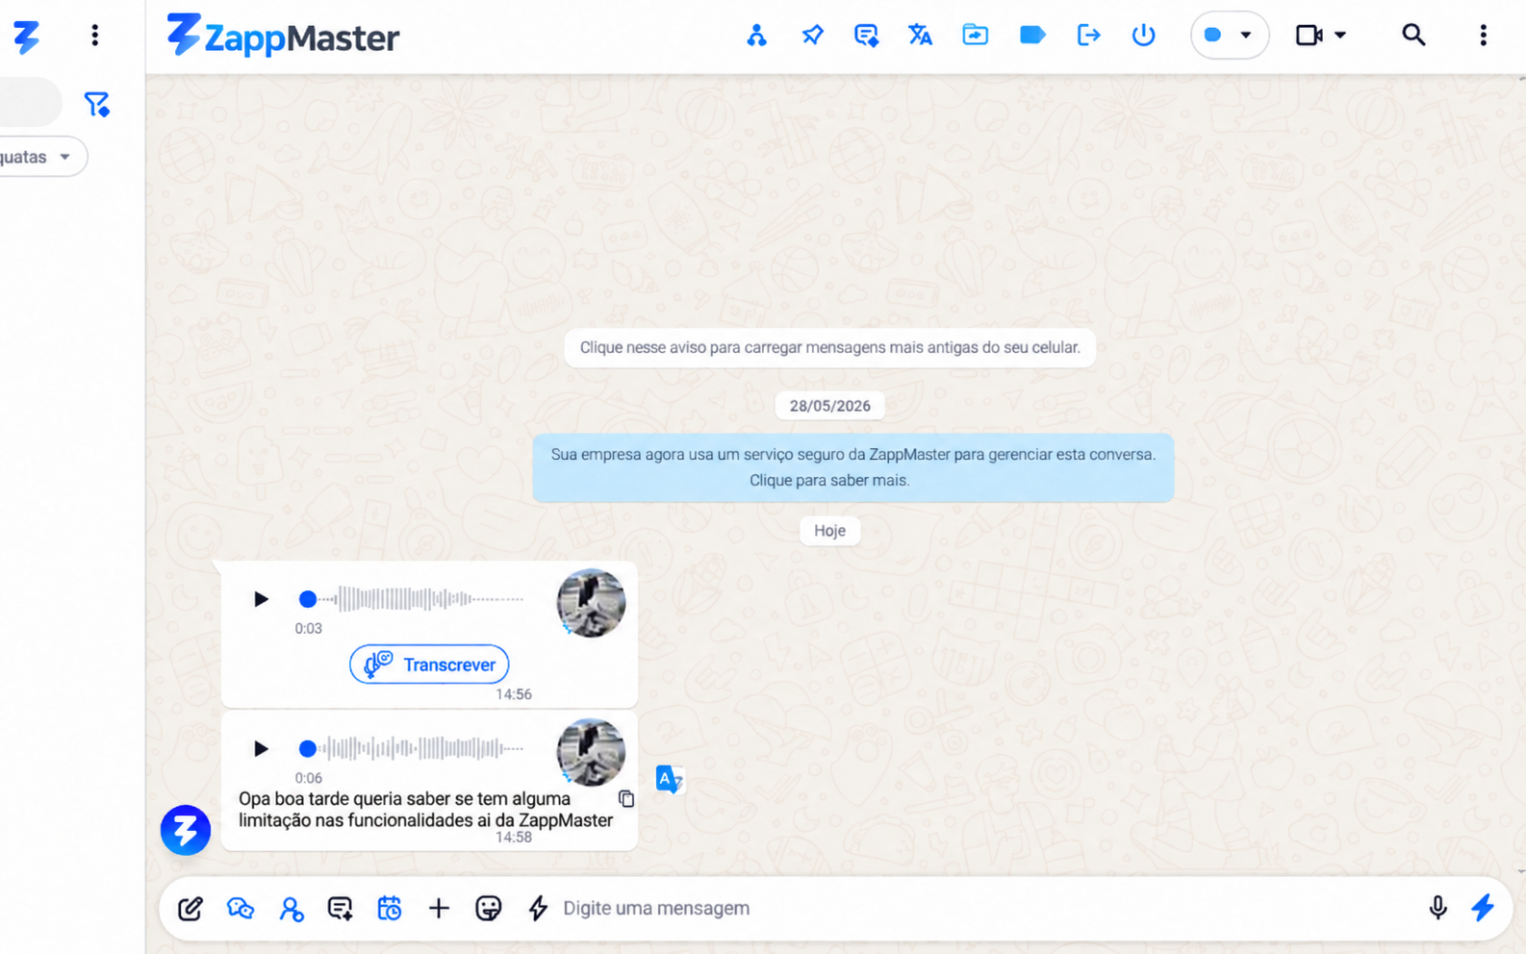Click the round ZappMaster badge beside the message
This screenshot has width=1526, height=954.
[x=186, y=830]
